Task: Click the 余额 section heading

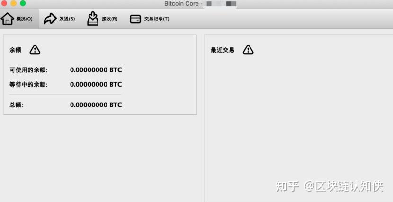Action: click(16, 50)
